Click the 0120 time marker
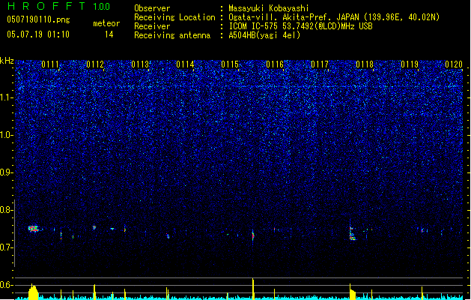The image size is (471, 300). pos(454,64)
